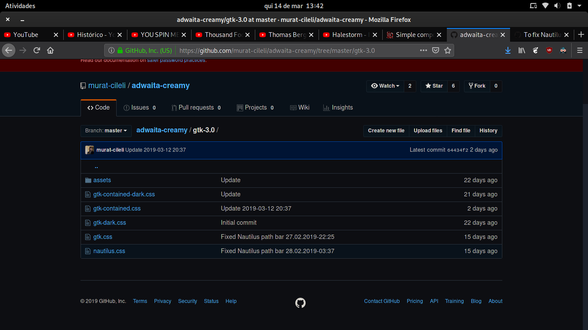
Task: Open the volume tray icon
Action: [557, 6]
